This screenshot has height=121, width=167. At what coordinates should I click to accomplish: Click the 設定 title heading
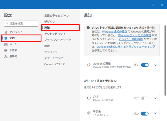(x=8, y=15)
